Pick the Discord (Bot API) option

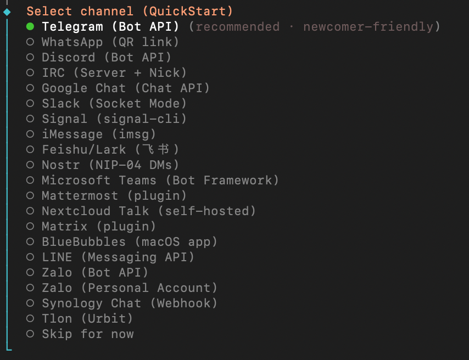point(107,57)
